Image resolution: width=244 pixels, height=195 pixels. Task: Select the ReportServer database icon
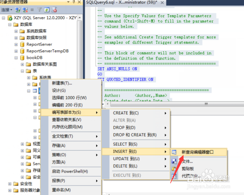22,45
